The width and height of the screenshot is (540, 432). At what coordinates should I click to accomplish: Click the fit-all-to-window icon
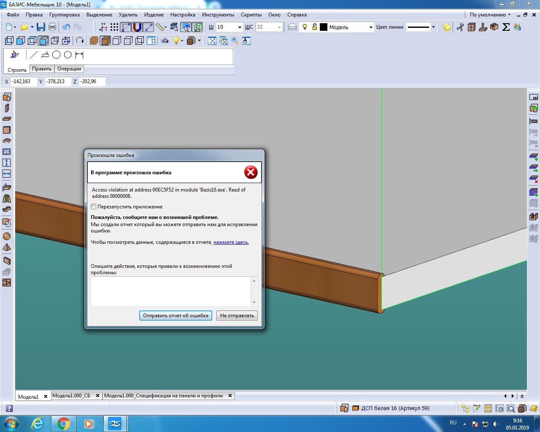pyautogui.click(x=212, y=40)
